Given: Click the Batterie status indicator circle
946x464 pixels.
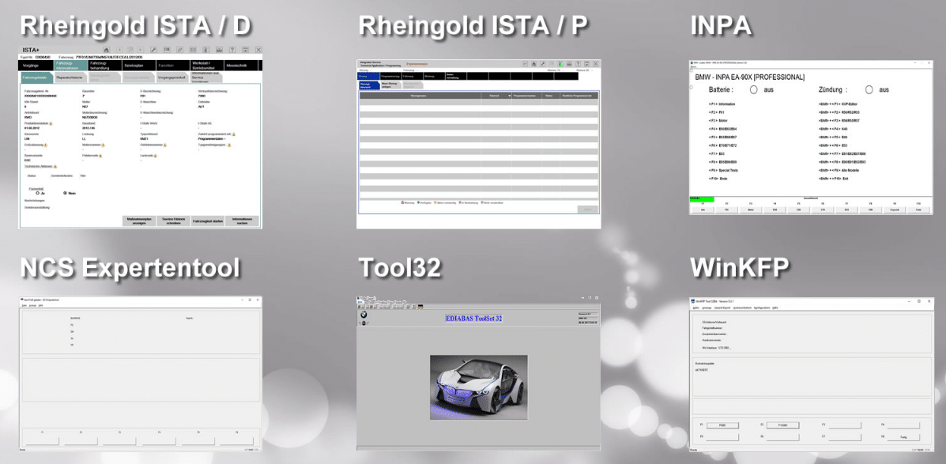Looking at the screenshot, I should click(x=753, y=90).
